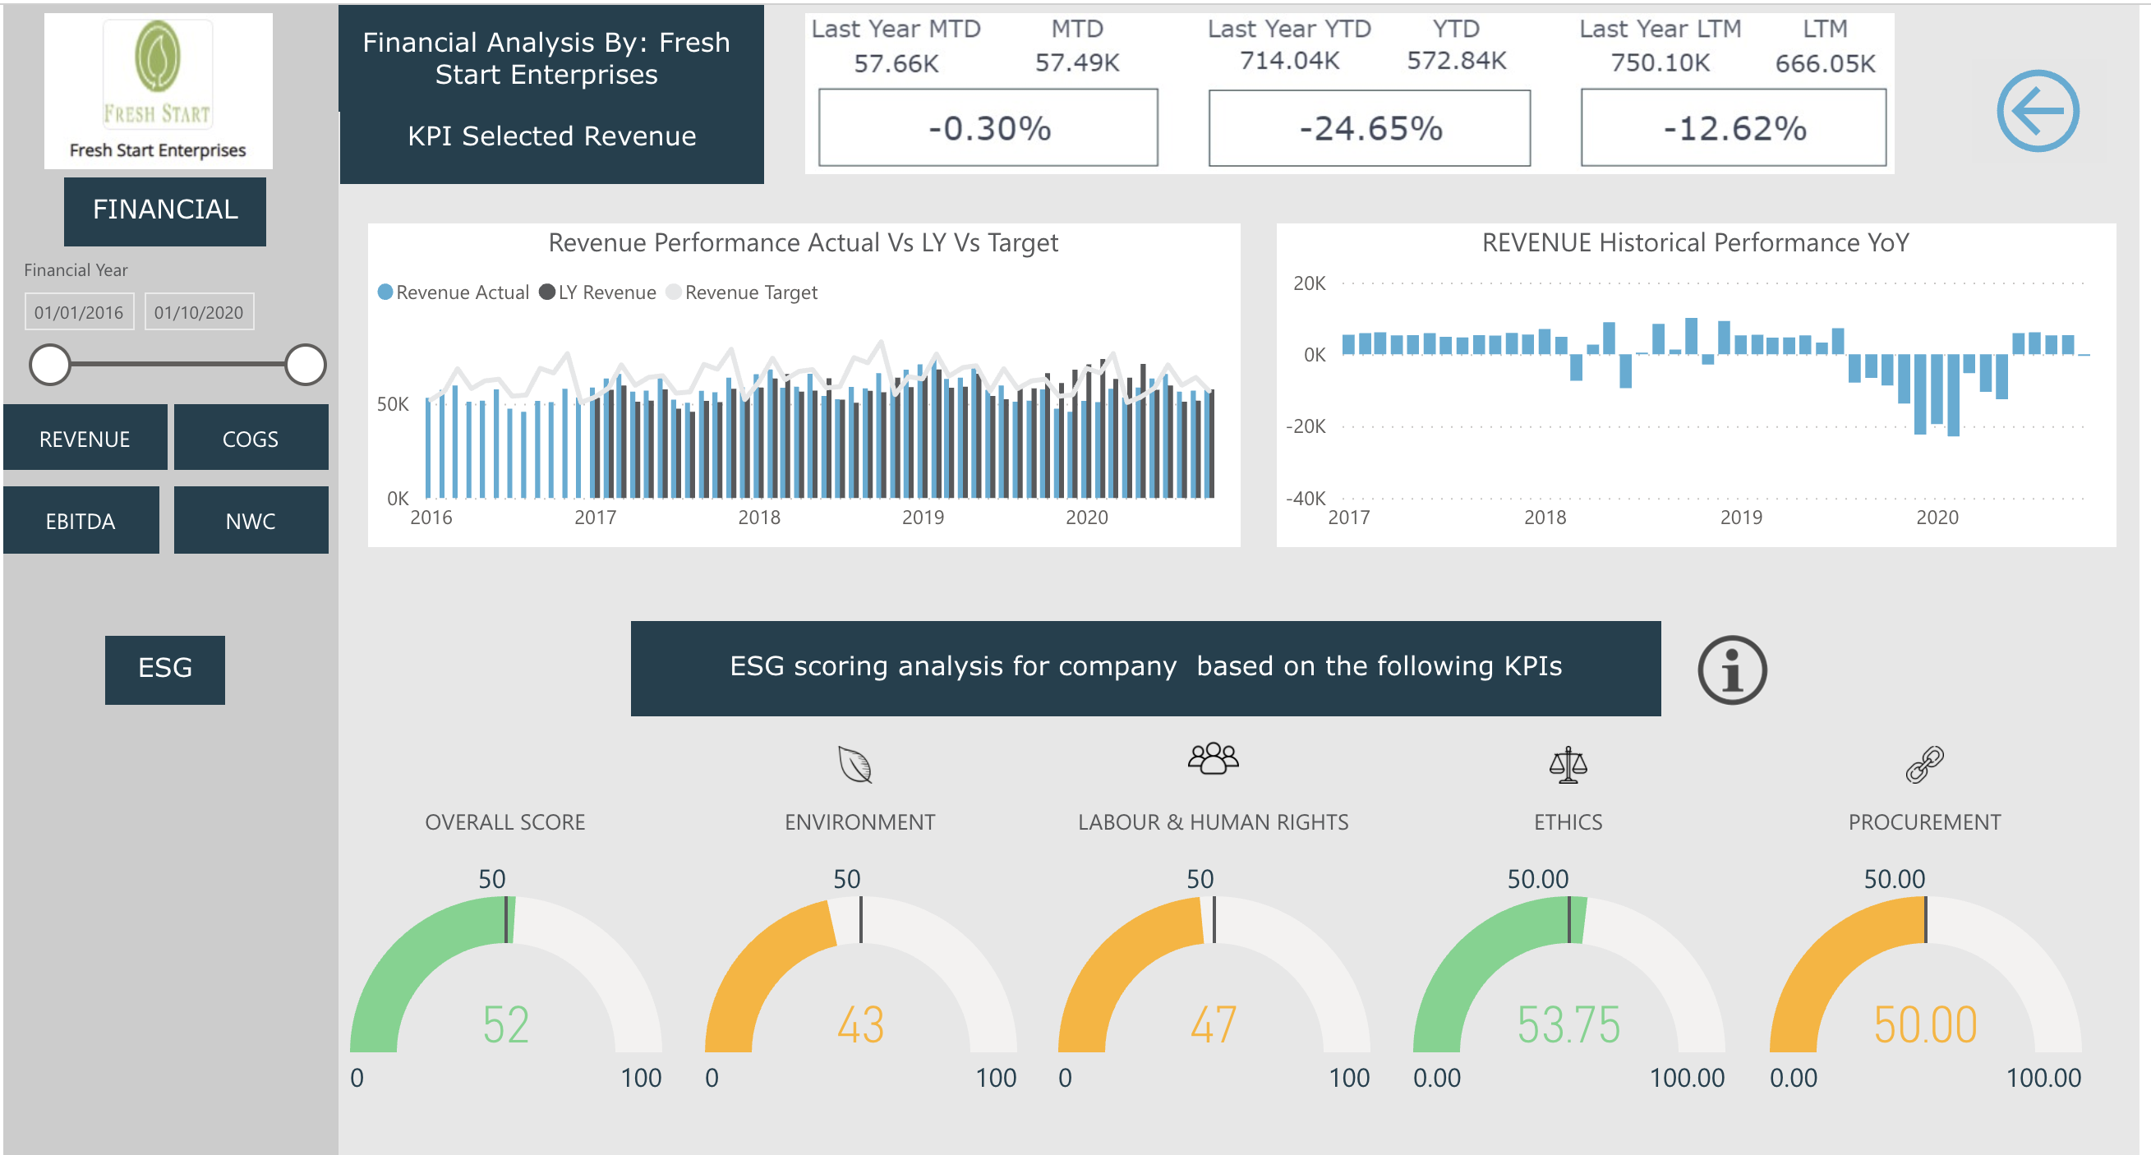Click the left handle of date slider
The height and width of the screenshot is (1155, 2151).
tap(50, 364)
